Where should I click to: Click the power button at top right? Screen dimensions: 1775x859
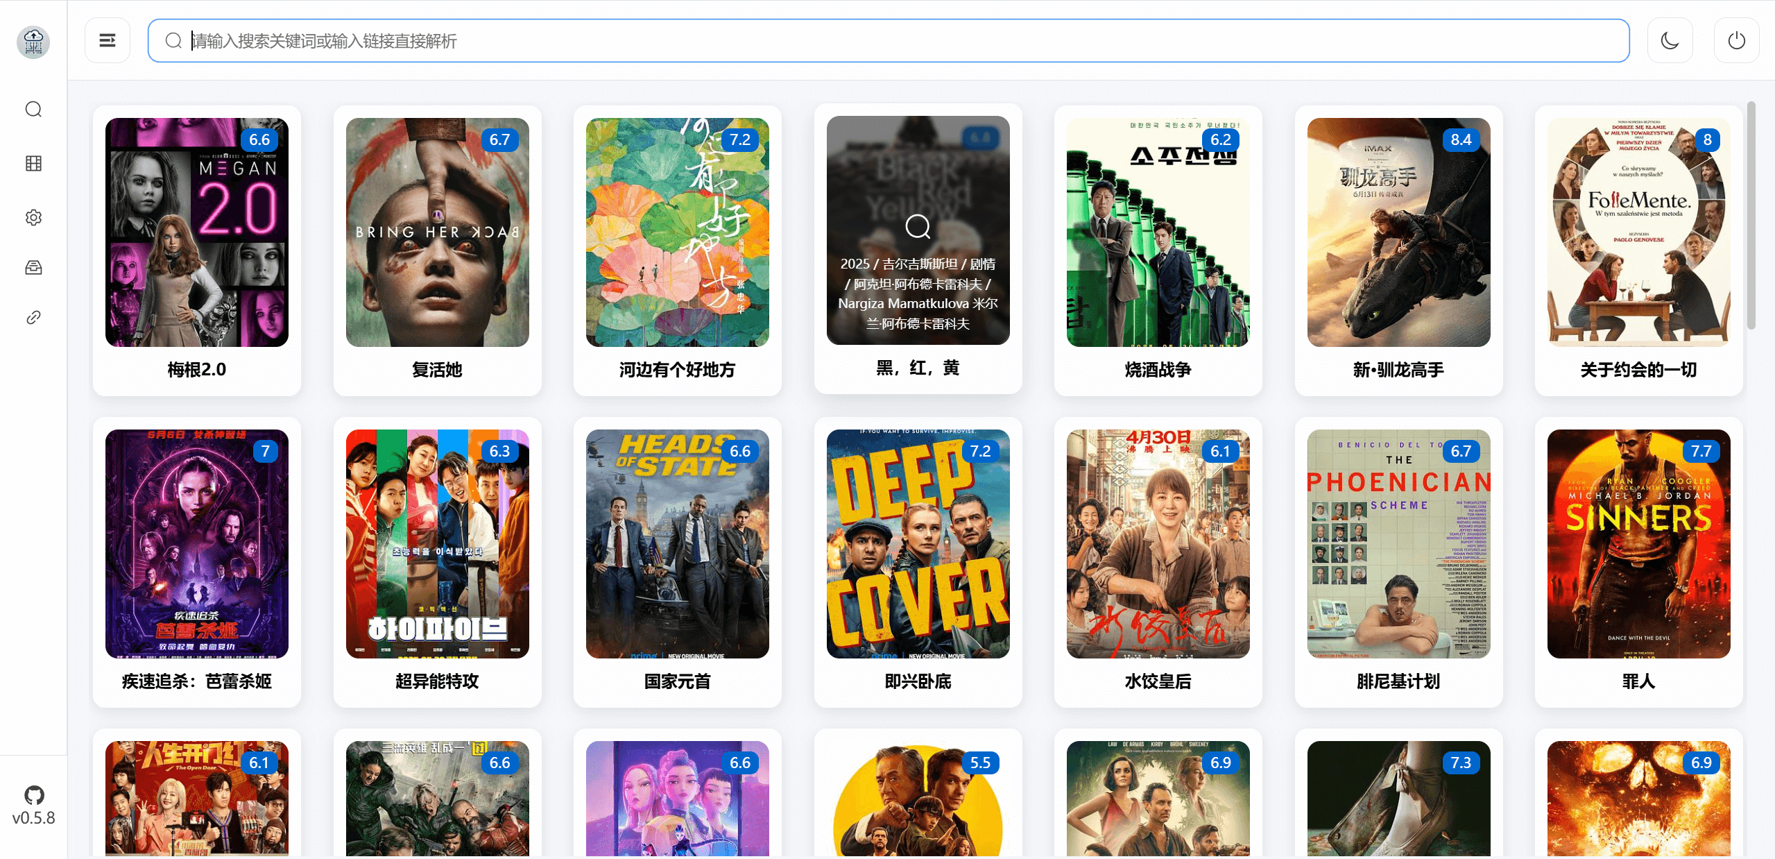tap(1736, 41)
